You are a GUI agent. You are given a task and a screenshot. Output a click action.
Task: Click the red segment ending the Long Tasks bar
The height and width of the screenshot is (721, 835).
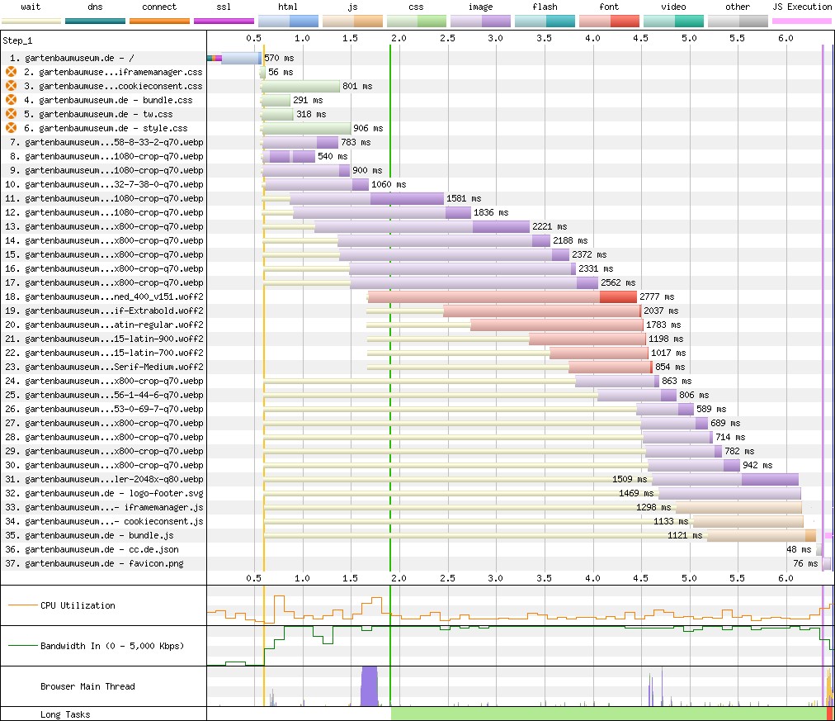click(x=829, y=714)
